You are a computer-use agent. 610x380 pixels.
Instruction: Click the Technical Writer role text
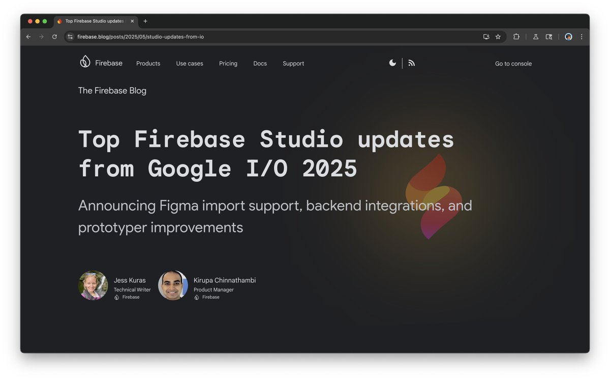[132, 290]
